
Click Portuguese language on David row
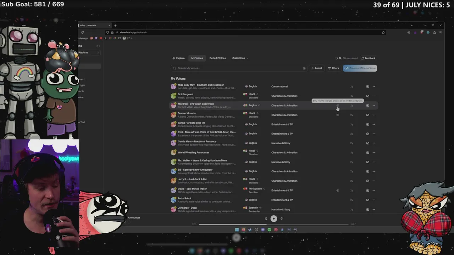pyautogui.click(x=255, y=189)
